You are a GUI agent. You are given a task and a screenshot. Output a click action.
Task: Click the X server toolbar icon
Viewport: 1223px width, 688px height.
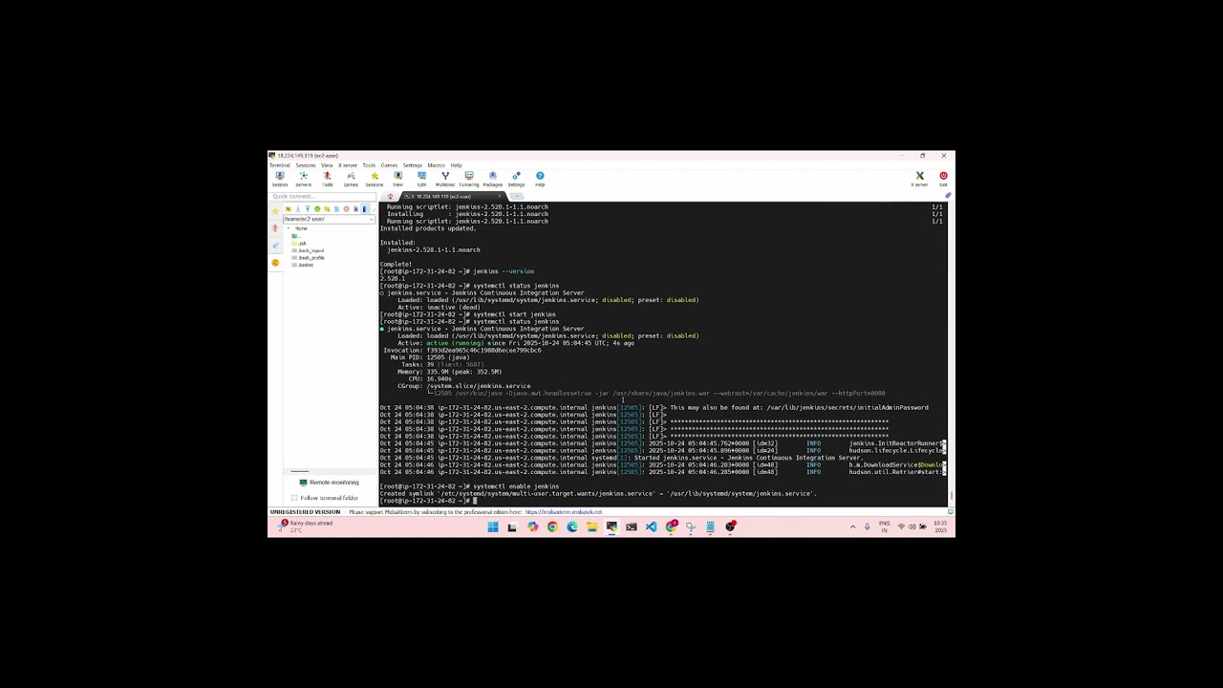point(919,179)
